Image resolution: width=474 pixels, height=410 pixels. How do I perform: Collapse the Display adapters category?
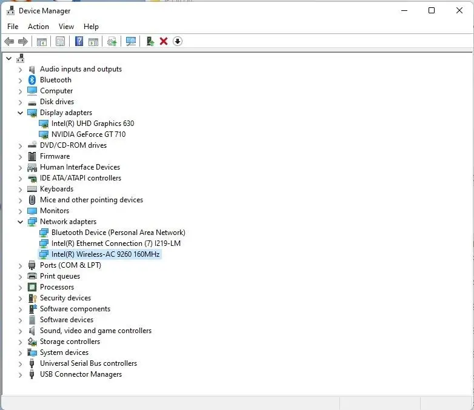click(20, 113)
